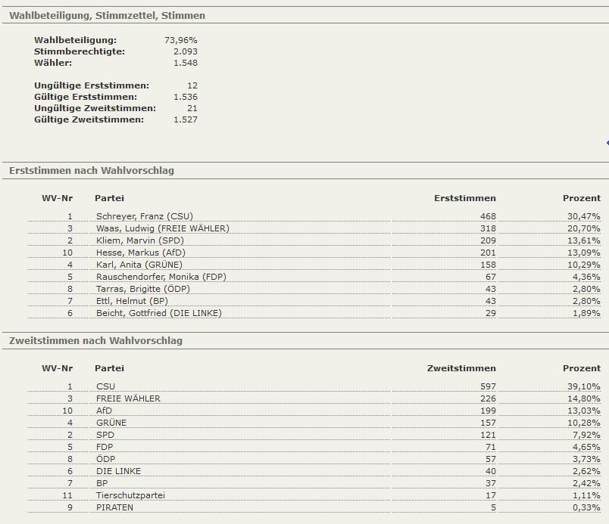Screen dimensions: 609x524
Task: Click Rauschendorfer's percentage "4,36%"
Action: click(586, 277)
